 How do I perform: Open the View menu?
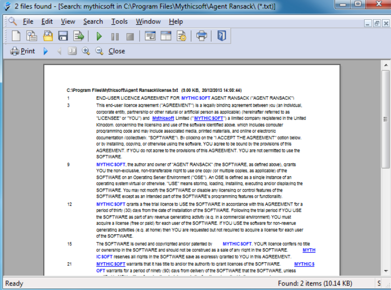click(68, 22)
